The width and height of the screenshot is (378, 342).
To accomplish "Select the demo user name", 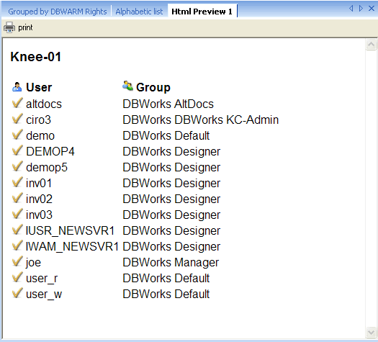I will [x=40, y=135].
